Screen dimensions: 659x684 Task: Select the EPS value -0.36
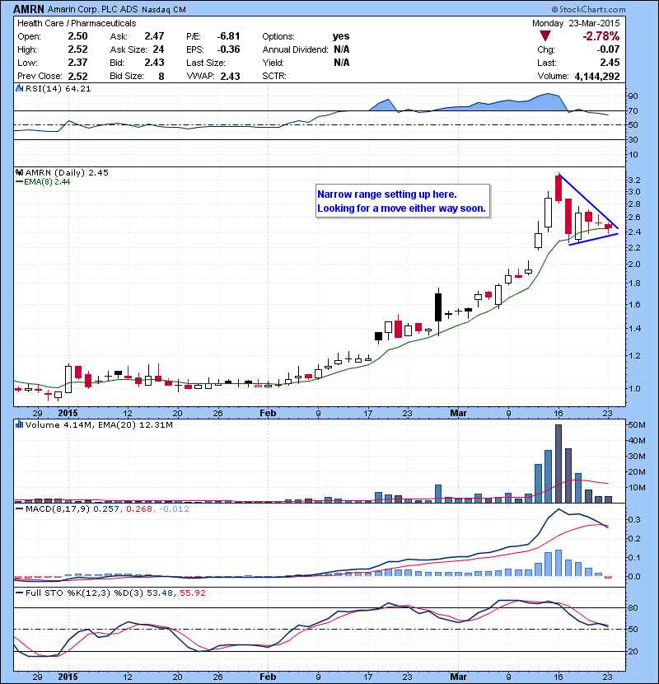(x=228, y=49)
